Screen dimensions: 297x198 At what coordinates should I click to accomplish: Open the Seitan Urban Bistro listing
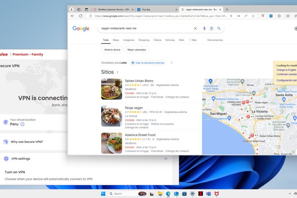(139, 81)
